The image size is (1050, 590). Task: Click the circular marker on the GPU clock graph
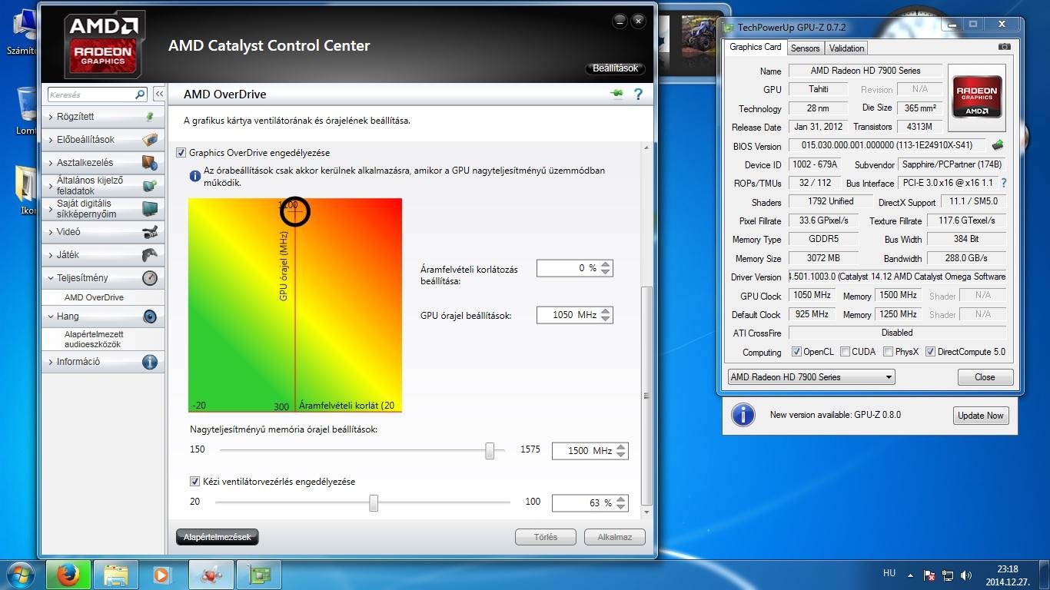click(294, 210)
